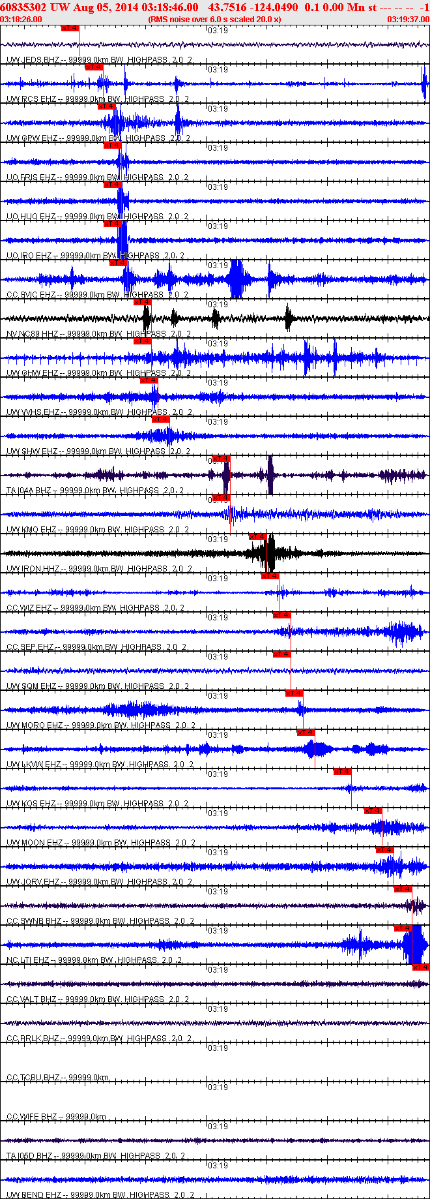Select the red pick marker on the UW LKVW trace
This screenshot has width=430, height=1199.
306,733
